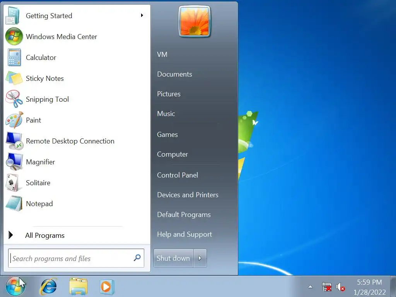
Task: Open the Music library link
Action: [166, 113]
